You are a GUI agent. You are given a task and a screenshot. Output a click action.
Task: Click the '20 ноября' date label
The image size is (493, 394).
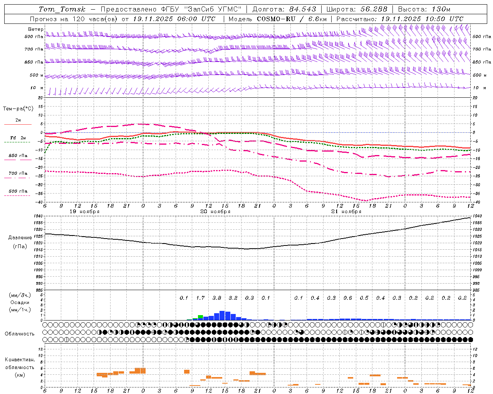pyautogui.click(x=215, y=212)
